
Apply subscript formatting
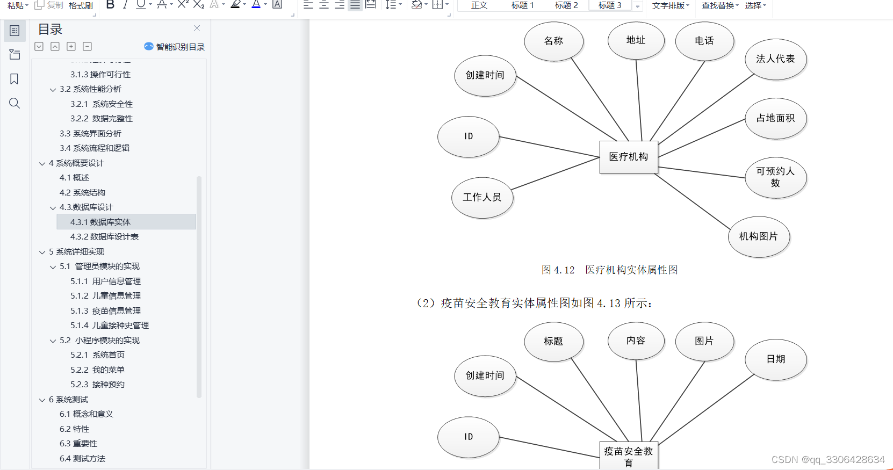[x=199, y=5]
